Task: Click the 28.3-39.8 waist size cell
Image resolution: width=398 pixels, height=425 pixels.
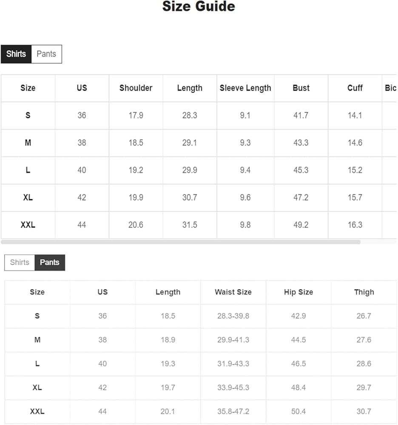Action: (233, 316)
